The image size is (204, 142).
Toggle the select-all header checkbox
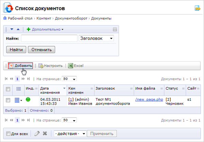8,89
